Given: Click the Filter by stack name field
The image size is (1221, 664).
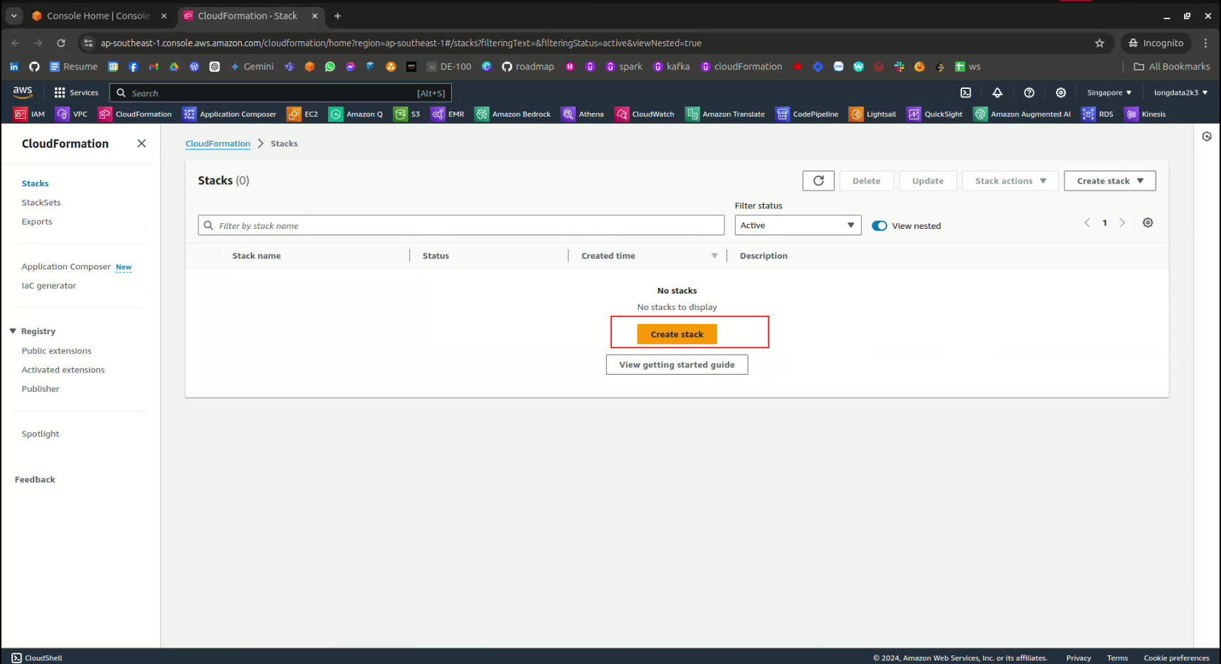Looking at the screenshot, I should tap(461, 225).
